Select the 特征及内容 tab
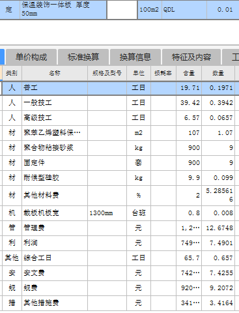Image resolution: width=239 pixels, height=313 pixels. point(191,57)
